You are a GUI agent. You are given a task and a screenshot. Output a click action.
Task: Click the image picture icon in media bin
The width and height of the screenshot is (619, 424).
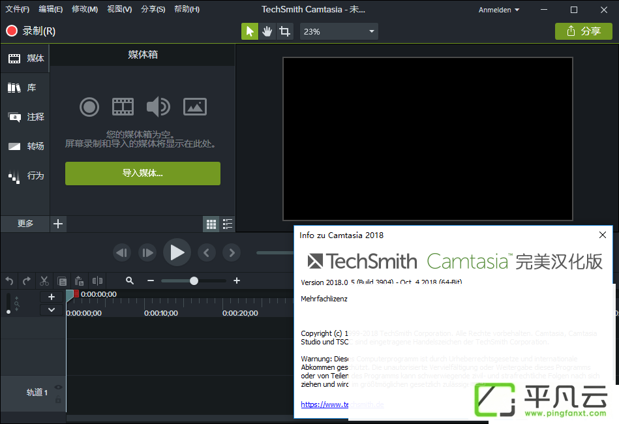[195, 107]
